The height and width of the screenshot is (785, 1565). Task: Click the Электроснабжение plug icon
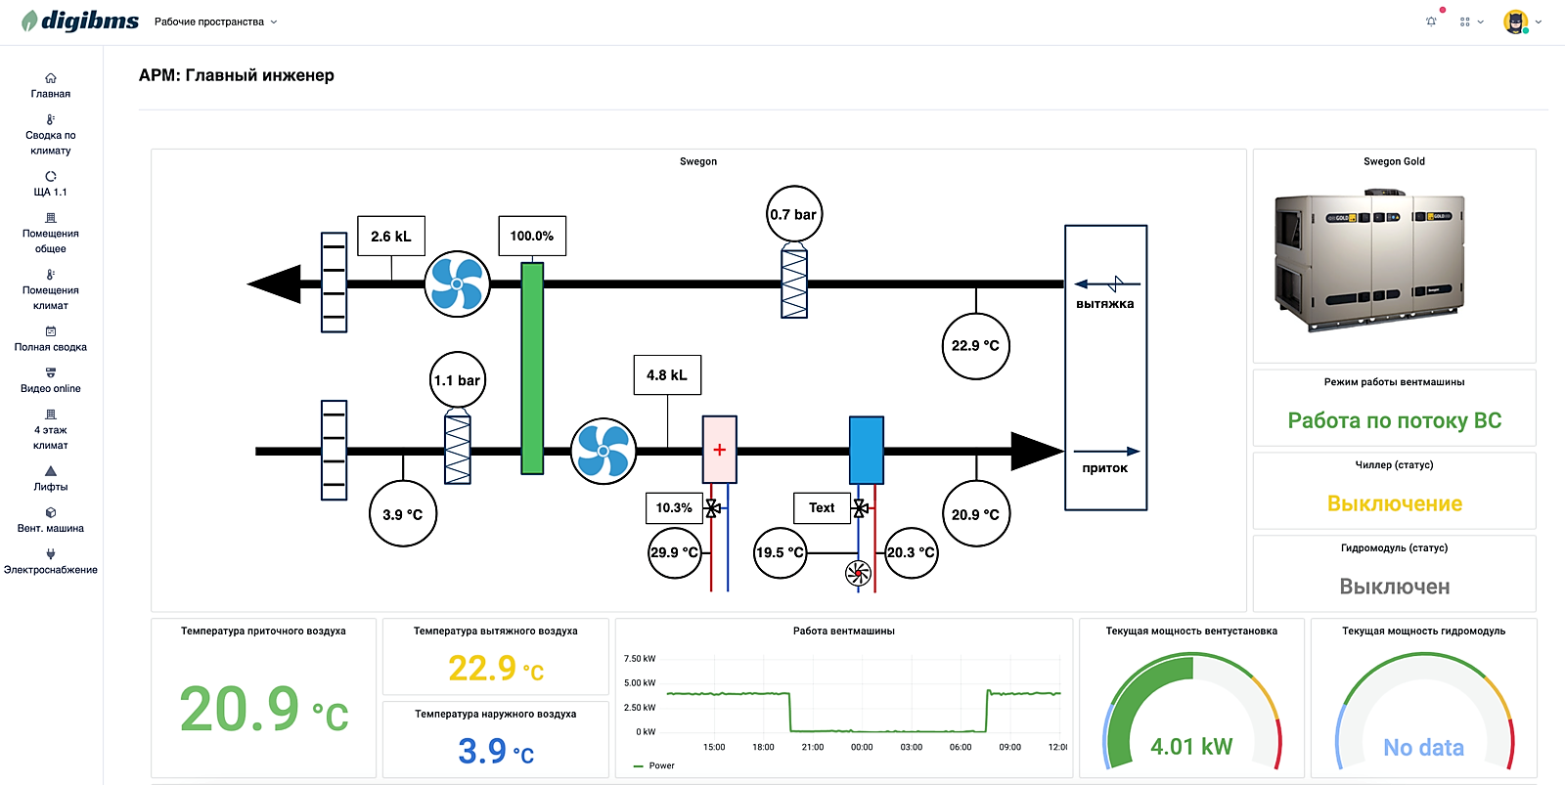[x=51, y=553]
